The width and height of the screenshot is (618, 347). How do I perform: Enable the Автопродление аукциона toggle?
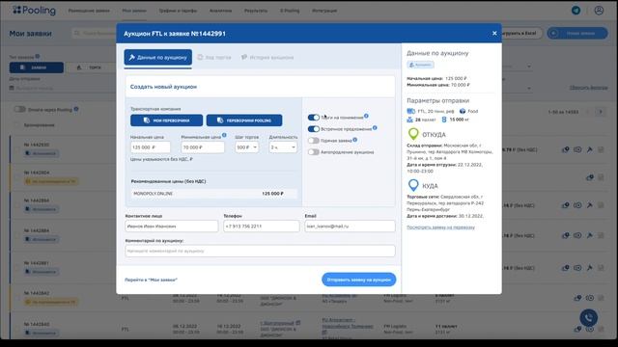click(313, 152)
